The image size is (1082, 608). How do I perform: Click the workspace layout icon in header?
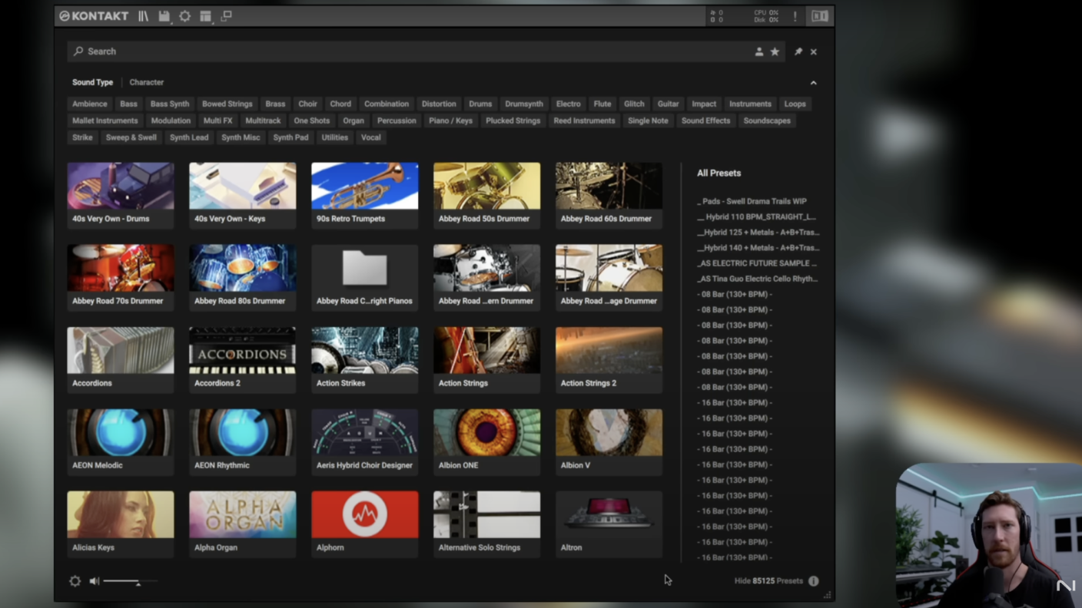[205, 16]
